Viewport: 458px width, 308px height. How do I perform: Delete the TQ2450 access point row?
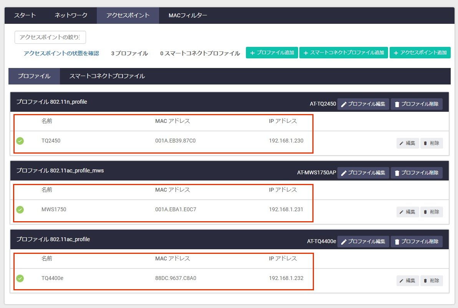431,143
